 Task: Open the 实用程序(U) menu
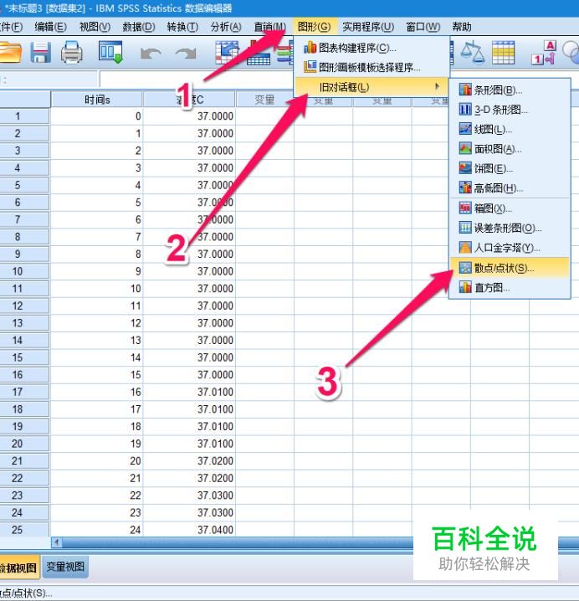(368, 27)
